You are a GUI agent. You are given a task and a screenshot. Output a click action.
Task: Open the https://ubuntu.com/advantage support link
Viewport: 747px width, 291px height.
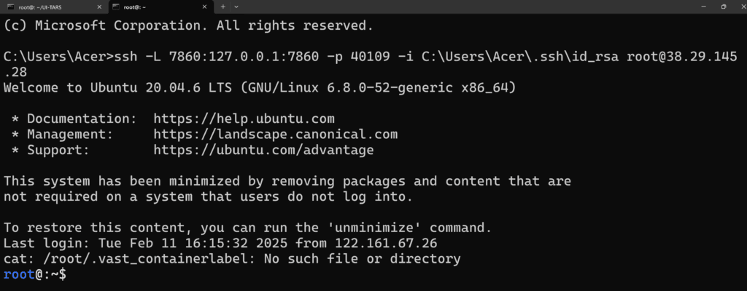coord(263,151)
